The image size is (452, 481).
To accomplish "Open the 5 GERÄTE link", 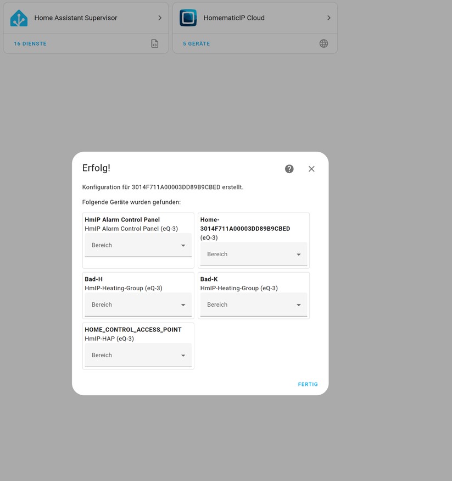I will click(x=196, y=43).
